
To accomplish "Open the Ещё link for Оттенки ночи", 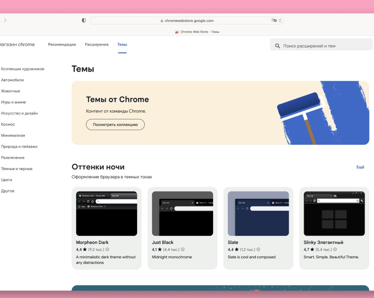I will (x=360, y=167).
